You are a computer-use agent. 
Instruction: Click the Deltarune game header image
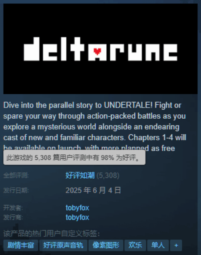101,49
